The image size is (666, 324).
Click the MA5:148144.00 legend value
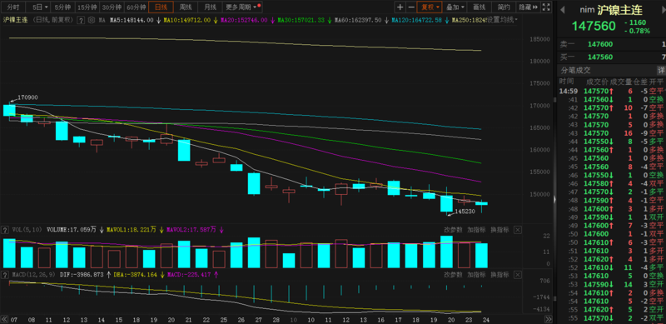pyautogui.click(x=132, y=20)
